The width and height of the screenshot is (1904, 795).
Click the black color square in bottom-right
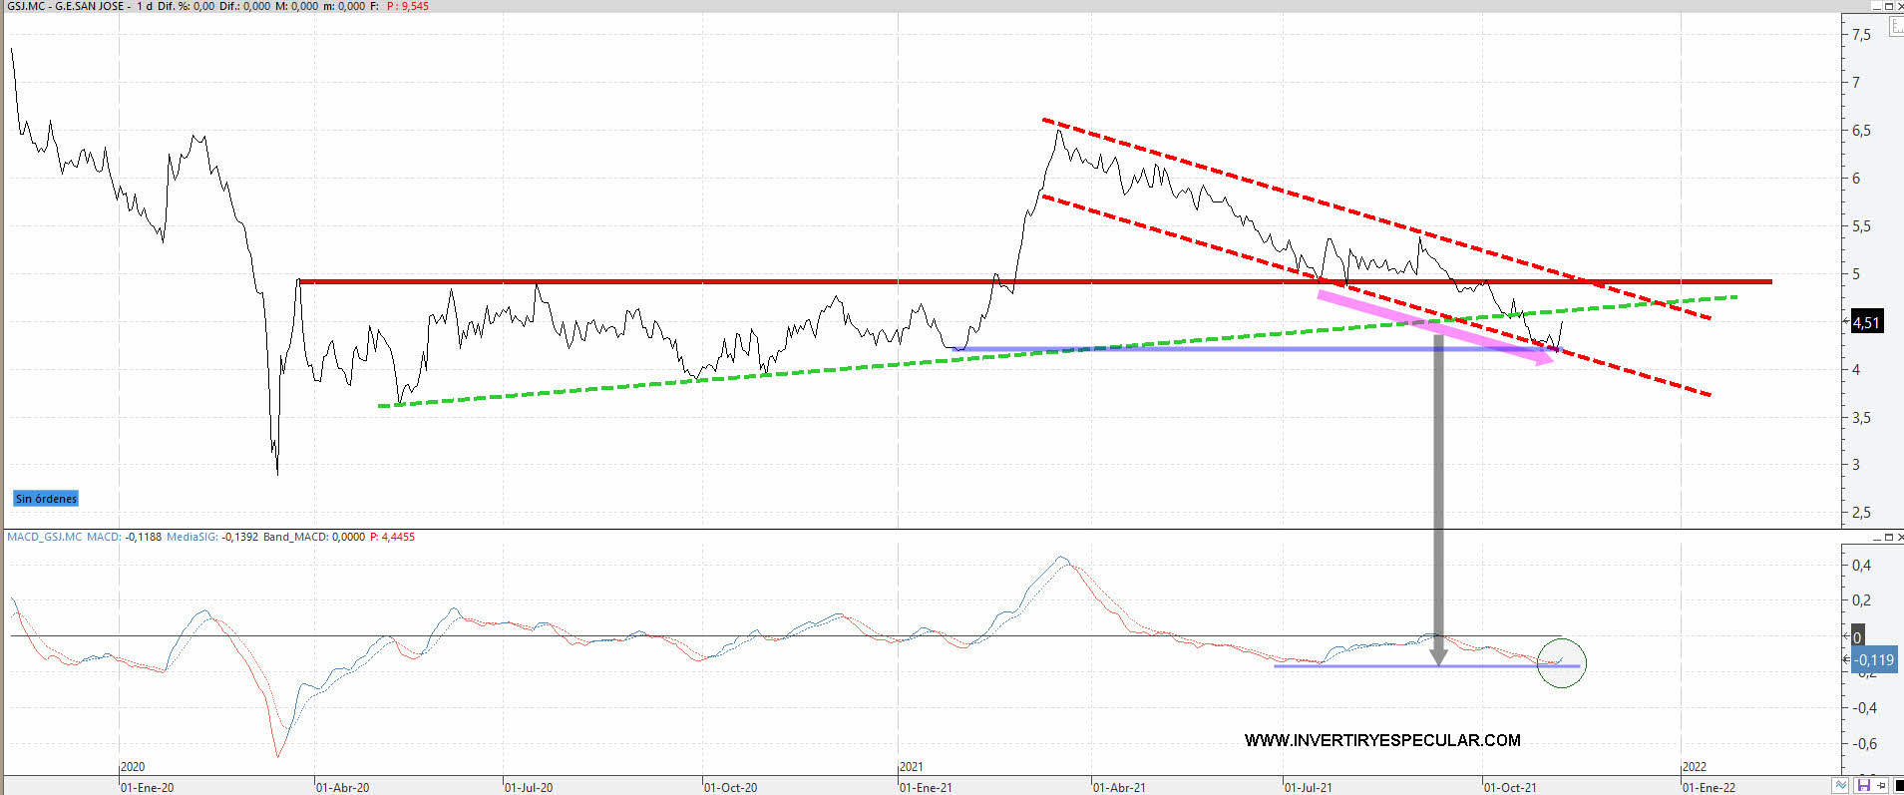point(1898,786)
